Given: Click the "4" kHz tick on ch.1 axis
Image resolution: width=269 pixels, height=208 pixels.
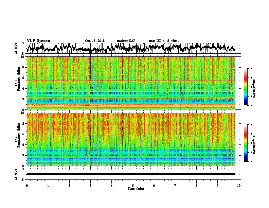Looking at the screenshot, I should pos(24,89).
